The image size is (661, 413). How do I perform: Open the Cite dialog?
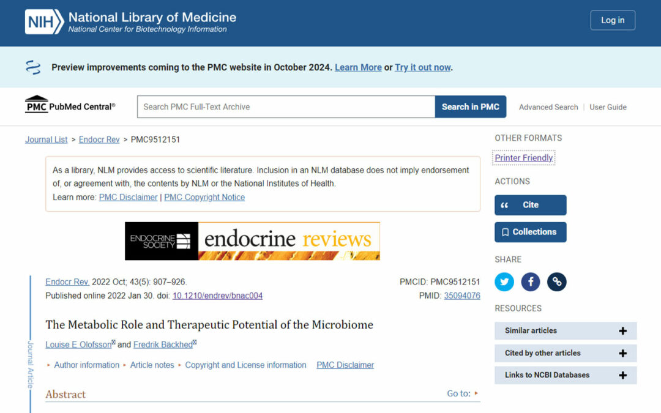[x=530, y=206]
